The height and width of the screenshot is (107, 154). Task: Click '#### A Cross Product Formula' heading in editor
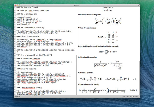(x=28, y=36)
